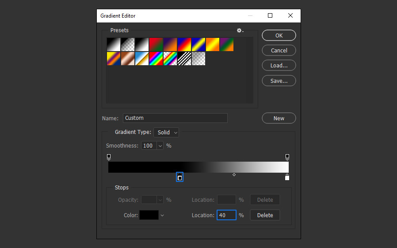Maximize the Gradient Editor window
This screenshot has width=397, height=248.
(270, 16)
